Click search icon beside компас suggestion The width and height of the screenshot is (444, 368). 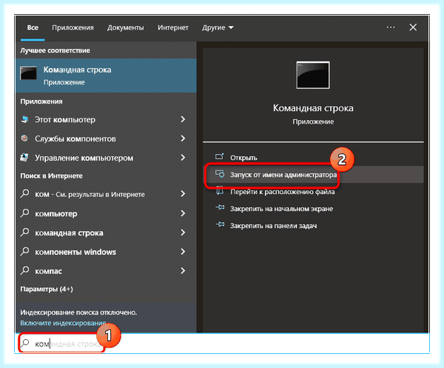pyautogui.click(x=24, y=270)
